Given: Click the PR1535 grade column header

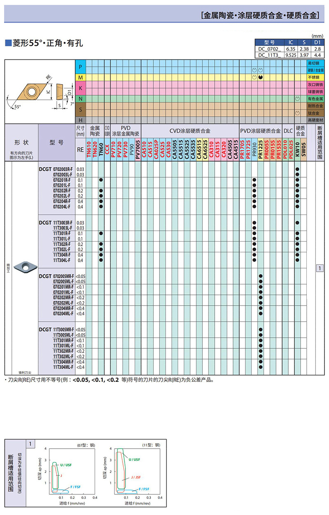Looking at the screenshot, I should tap(279, 149).
